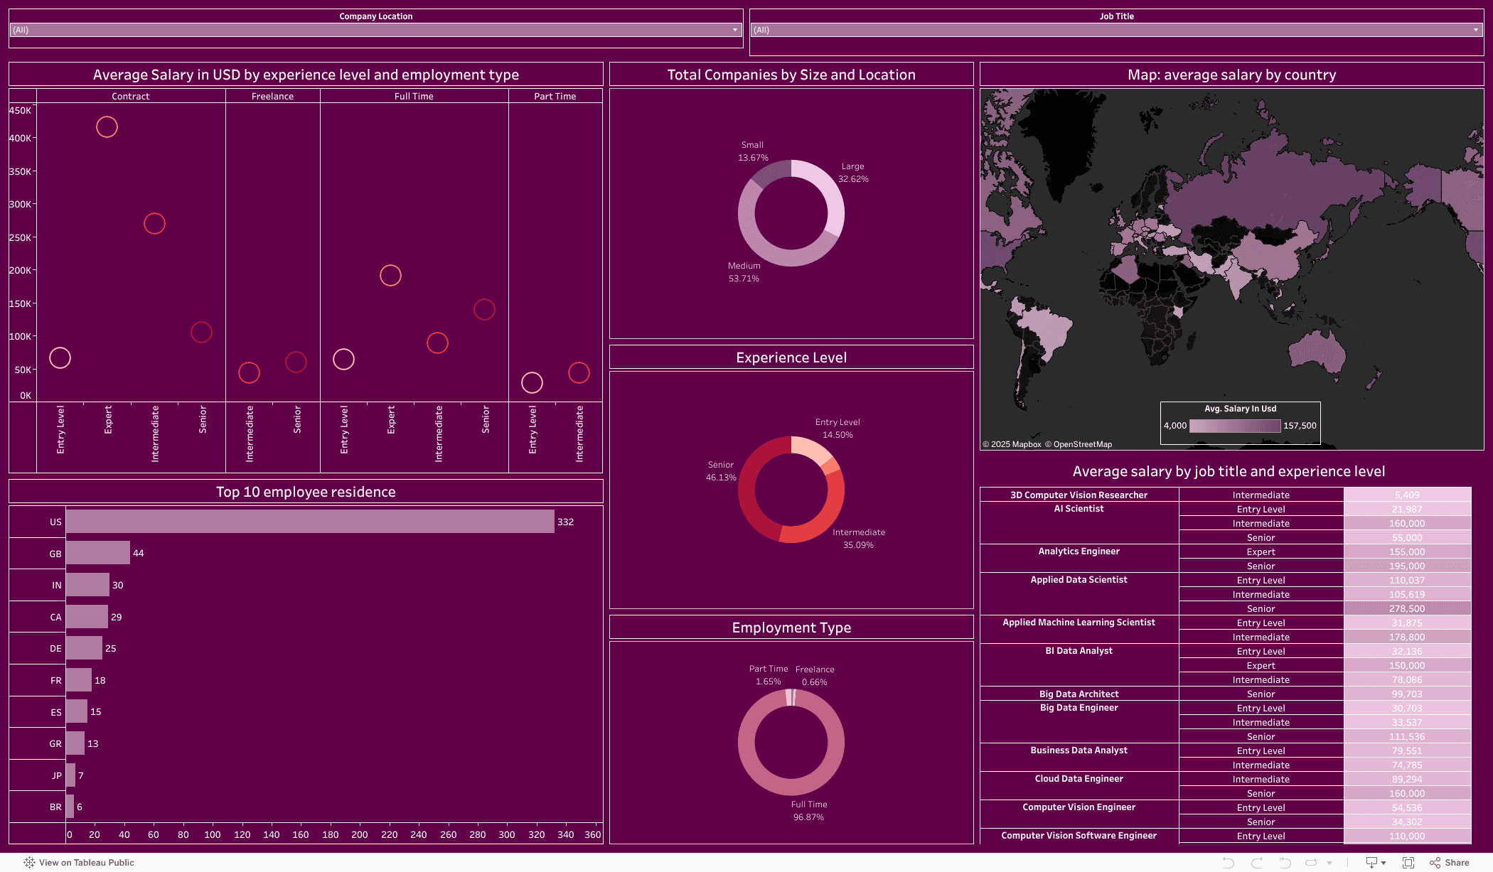Click the Share icon
This screenshot has width=1493, height=872.
coord(1435,862)
